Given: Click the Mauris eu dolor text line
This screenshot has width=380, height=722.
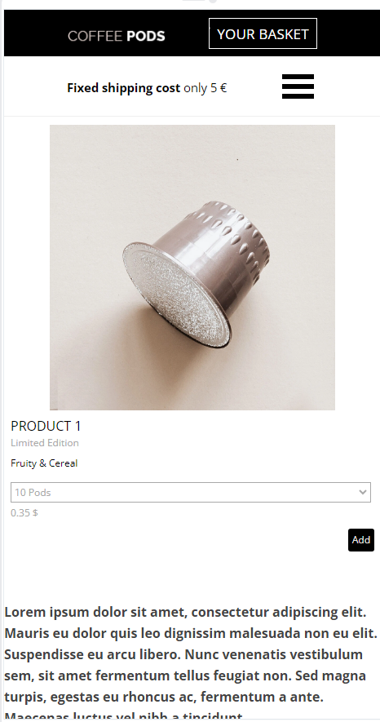Looking at the screenshot, I should click(191, 633).
